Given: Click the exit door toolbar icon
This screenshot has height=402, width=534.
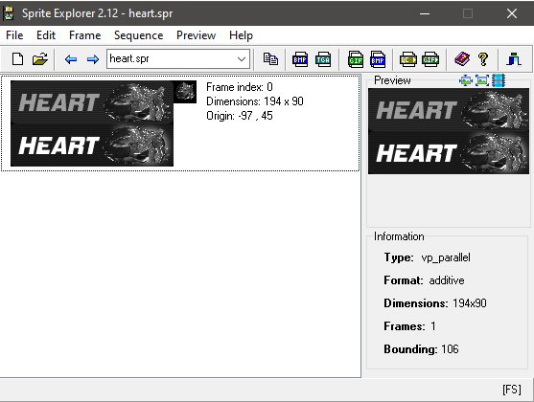Looking at the screenshot, I should (514, 59).
